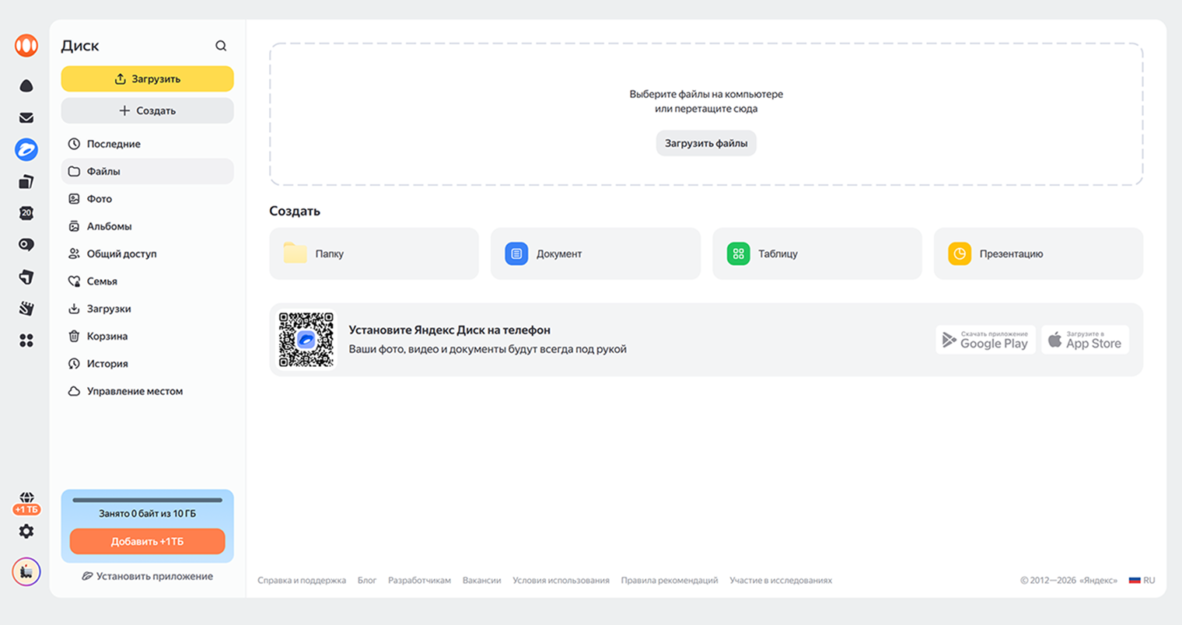1182x625 pixels.
Task: Click the +1 ТБ globe promo icon
Action: (26, 503)
